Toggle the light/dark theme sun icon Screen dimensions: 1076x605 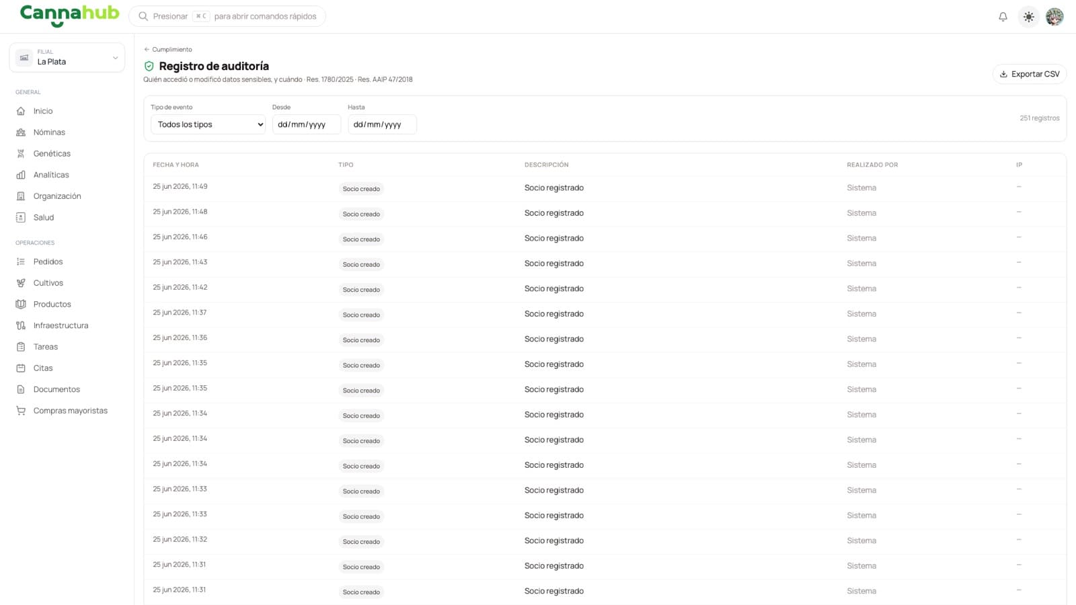[x=1029, y=17]
